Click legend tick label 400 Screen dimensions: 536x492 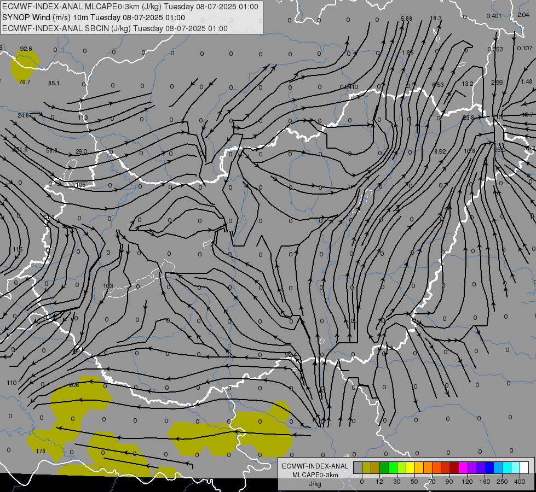(x=520, y=482)
